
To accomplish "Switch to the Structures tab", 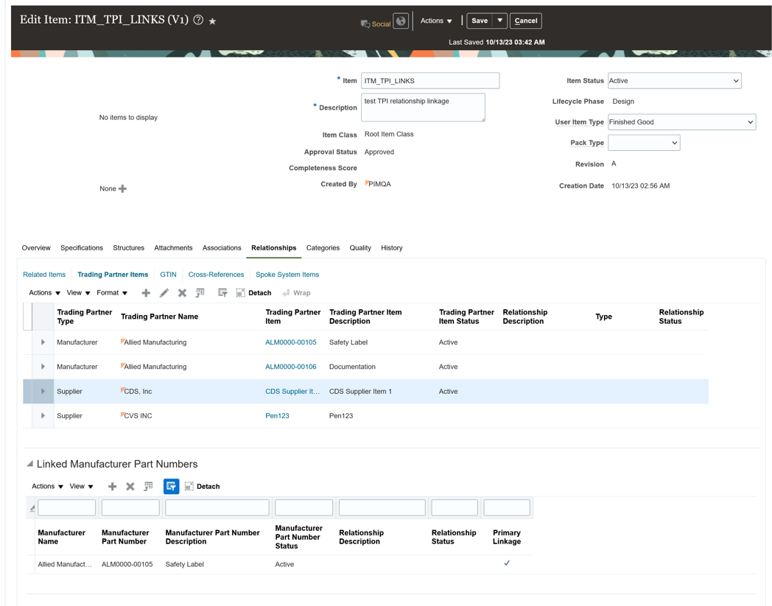I will (128, 248).
